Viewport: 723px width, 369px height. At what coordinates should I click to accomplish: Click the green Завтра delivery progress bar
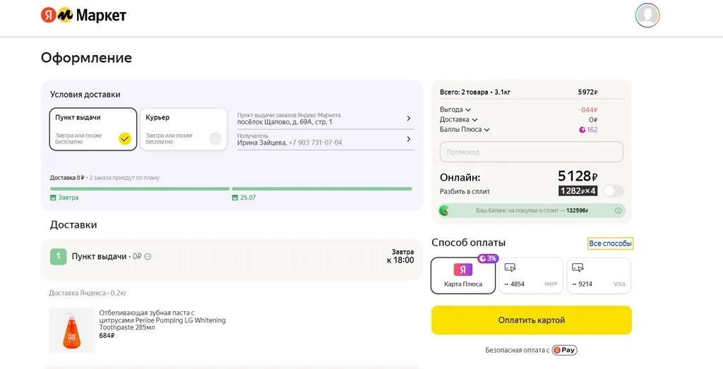tap(140, 189)
